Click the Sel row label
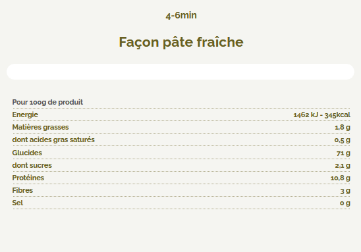The width and height of the screenshot is (361, 252). (x=18, y=203)
